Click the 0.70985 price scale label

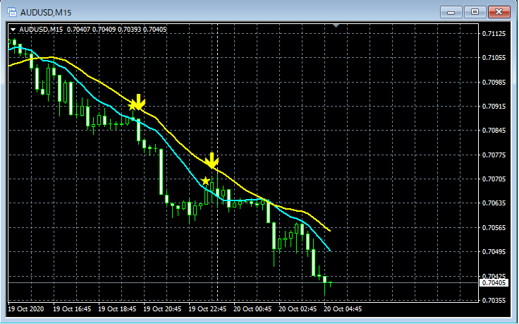click(494, 82)
